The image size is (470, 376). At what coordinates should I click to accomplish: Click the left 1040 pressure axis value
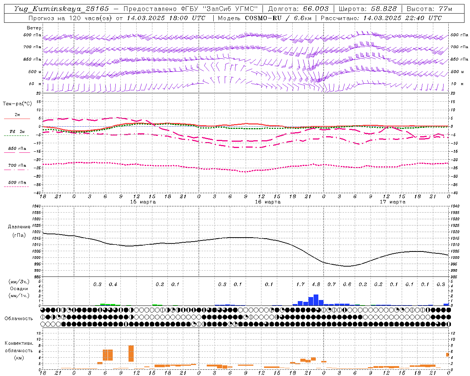(x=36, y=206)
